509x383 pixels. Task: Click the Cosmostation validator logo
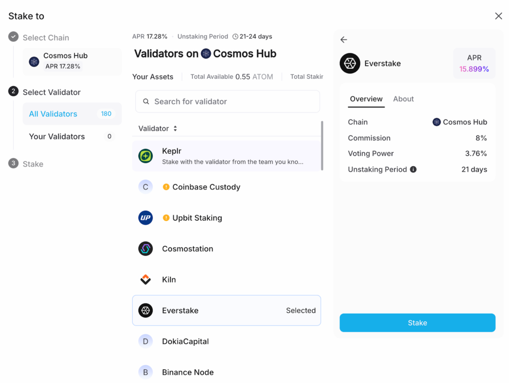(x=146, y=249)
